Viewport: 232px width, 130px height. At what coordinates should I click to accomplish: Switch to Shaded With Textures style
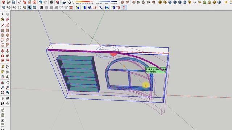[x=29, y=8]
